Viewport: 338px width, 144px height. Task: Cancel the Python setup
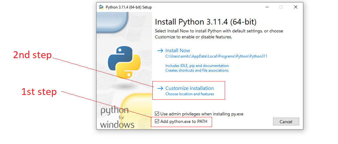[x=286, y=121]
